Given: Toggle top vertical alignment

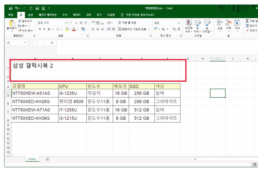Looking at the screenshot, I should (93, 23).
